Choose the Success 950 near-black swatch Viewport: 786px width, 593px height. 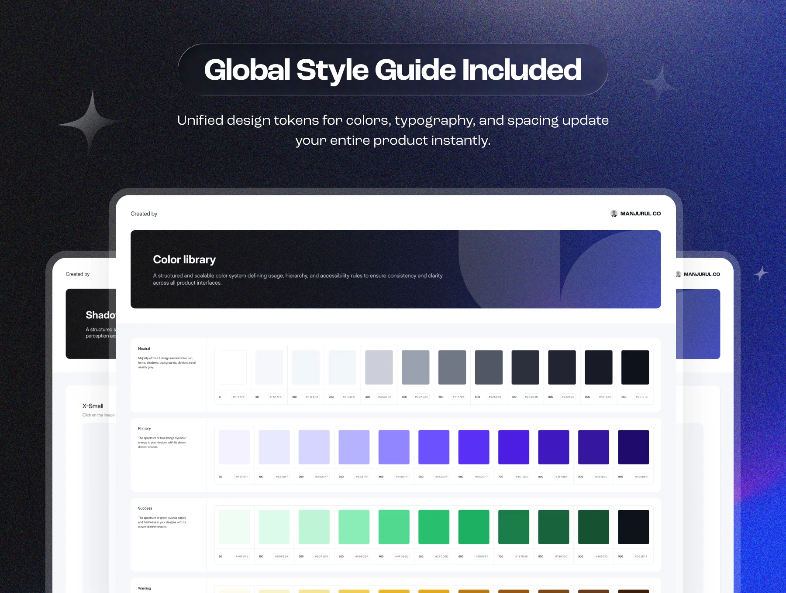click(634, 527)
